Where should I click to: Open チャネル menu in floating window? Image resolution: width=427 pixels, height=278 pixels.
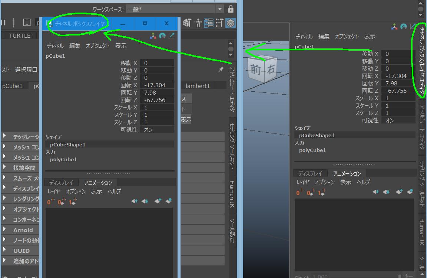(55, 45)
